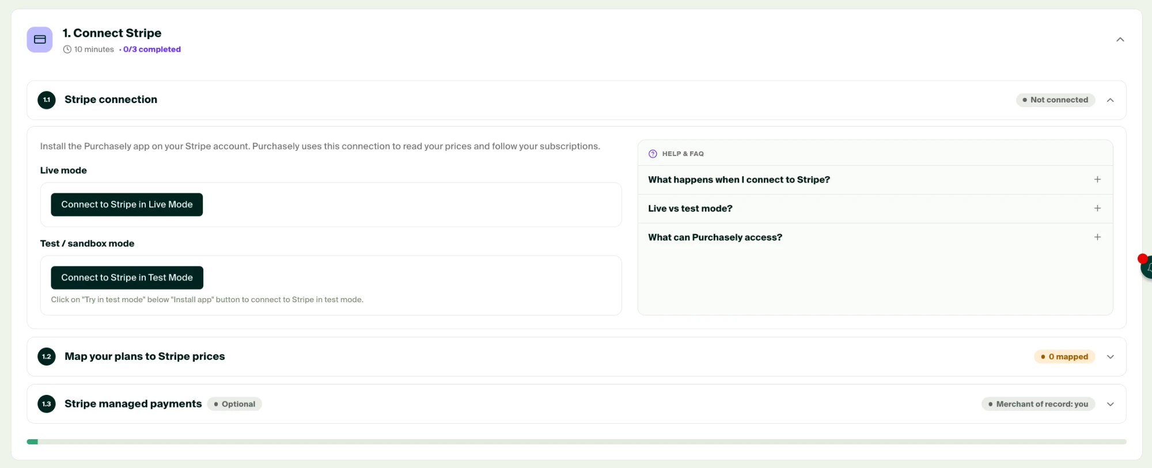Expand Stripe managed payments chevron

tap(1110, 404)
